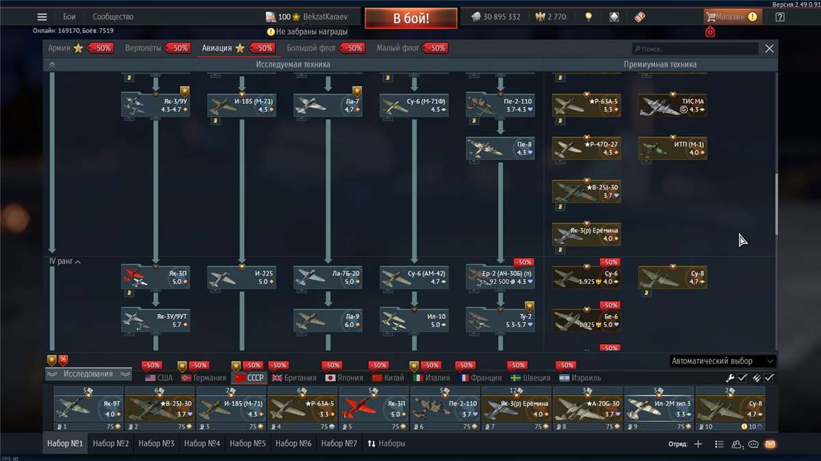Add squad member with plus icon
Screen dimensions: 821x461
pos(698,444)
